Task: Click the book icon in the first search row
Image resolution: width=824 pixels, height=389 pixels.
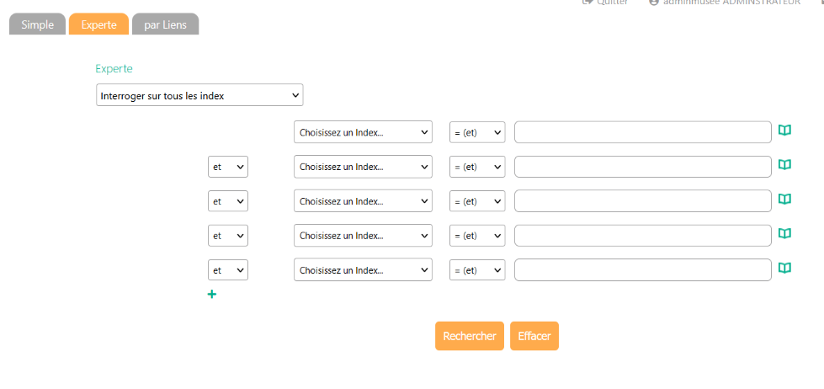Action: coord(784,131)
